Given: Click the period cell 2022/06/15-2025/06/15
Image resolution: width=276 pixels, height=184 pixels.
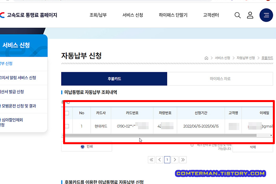Looking at the screenshot, I should click(201, 126).
